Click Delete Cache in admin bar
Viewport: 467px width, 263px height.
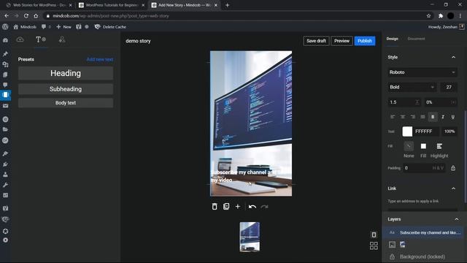click(110, 27)
